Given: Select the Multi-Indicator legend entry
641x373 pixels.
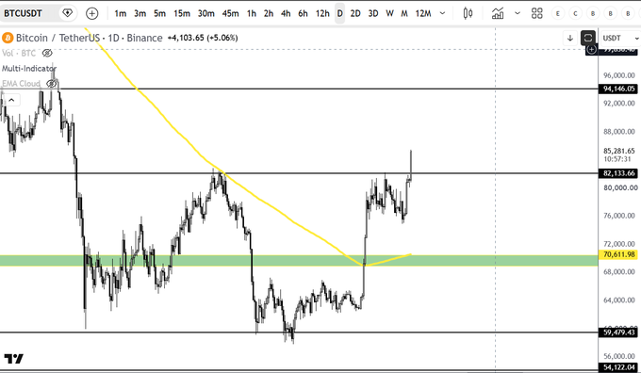Looking at the screenshot, I should tap(28, 68).
